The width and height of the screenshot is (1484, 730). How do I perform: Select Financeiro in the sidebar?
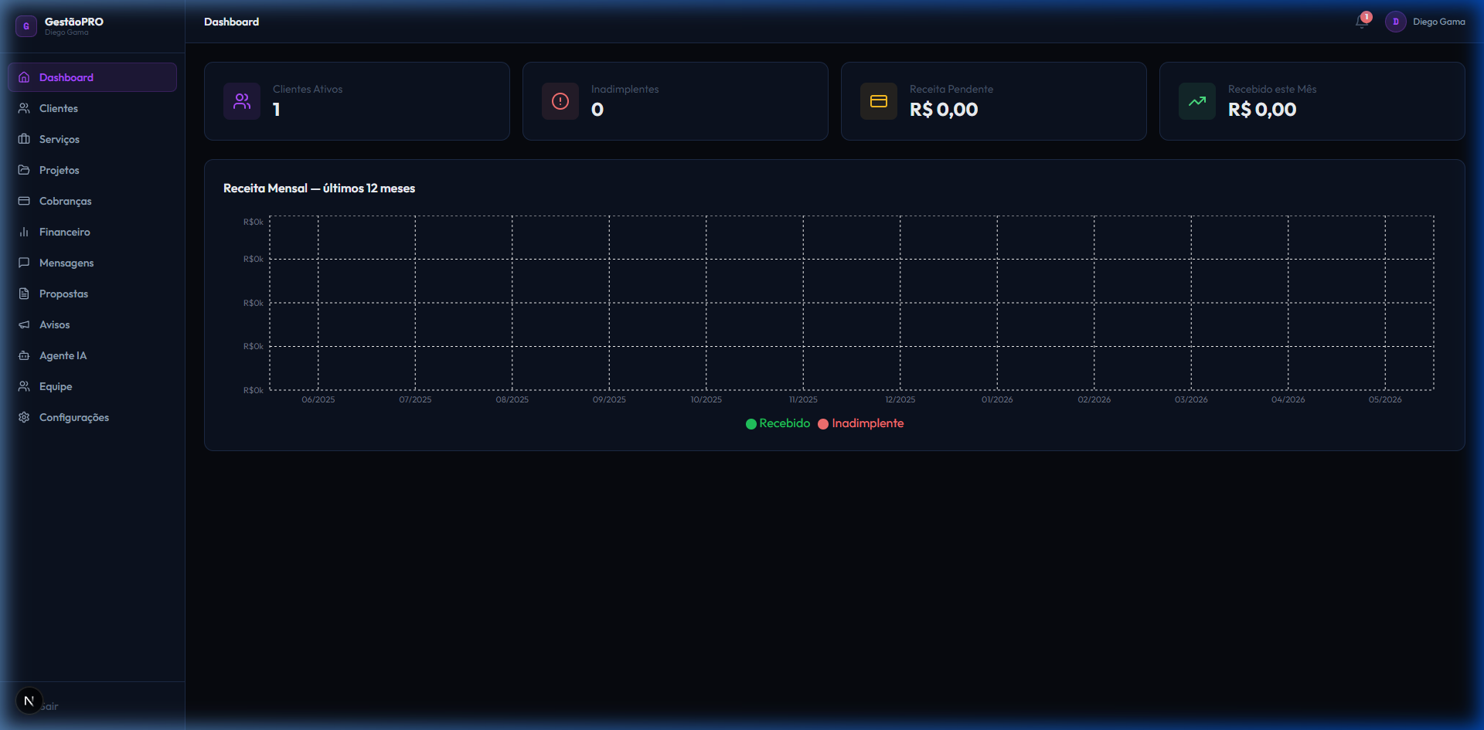coord(92,232)
